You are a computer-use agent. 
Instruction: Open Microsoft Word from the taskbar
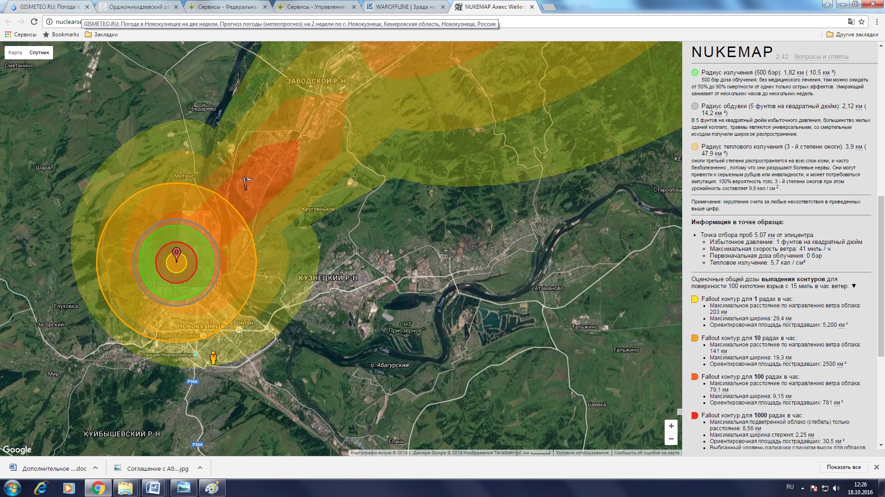[153, 488]
